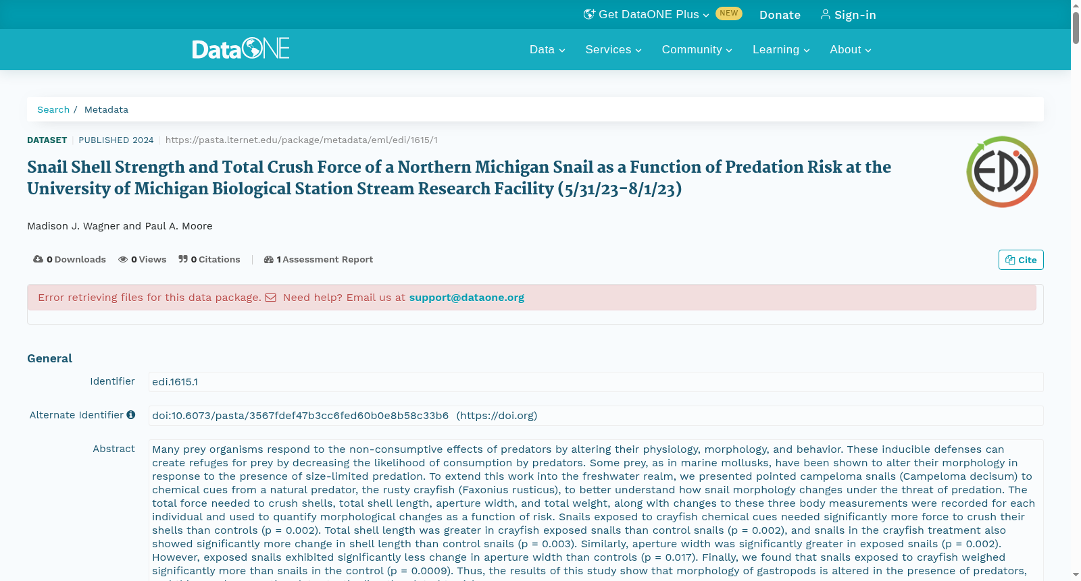This screenshot has width=1081, height=581.
Task: Click the cloud Downloads icon
Action: coord(38,259)
